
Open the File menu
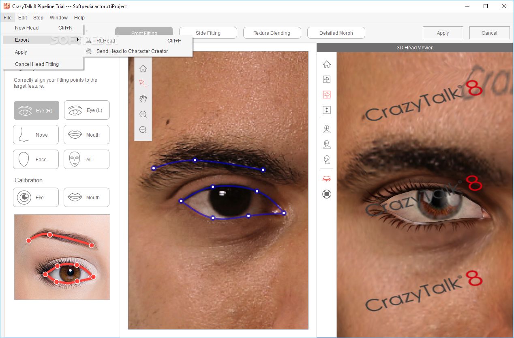(7, 17)
